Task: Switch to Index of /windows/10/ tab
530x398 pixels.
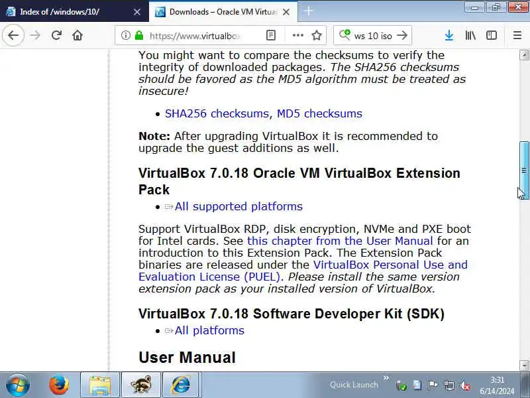Action: (x=74, y=11)
